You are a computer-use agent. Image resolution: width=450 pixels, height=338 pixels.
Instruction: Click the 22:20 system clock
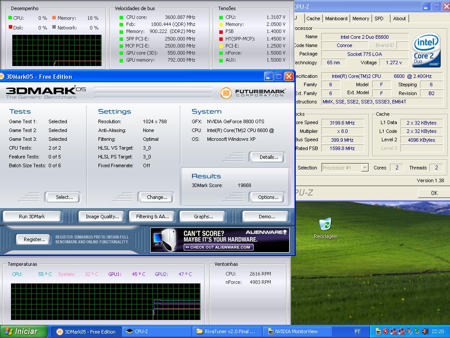coord(437,331)
